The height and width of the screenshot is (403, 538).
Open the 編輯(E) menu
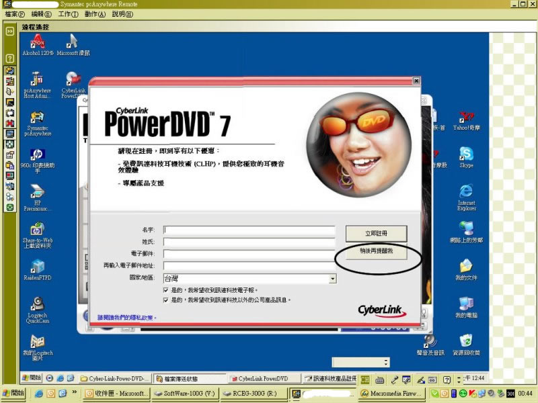click(41, 14)
